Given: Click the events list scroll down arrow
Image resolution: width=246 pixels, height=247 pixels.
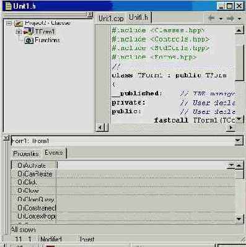Looking at the screenshot, I should [x=239, y=219].
